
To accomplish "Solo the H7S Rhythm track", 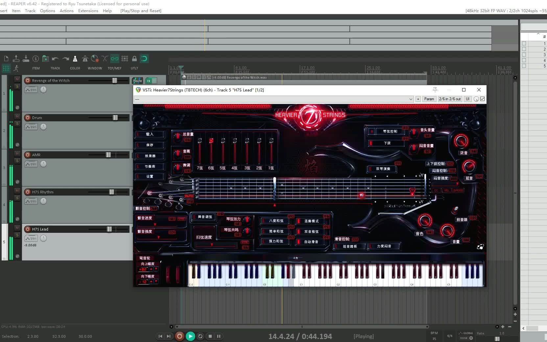I will 17,198.
